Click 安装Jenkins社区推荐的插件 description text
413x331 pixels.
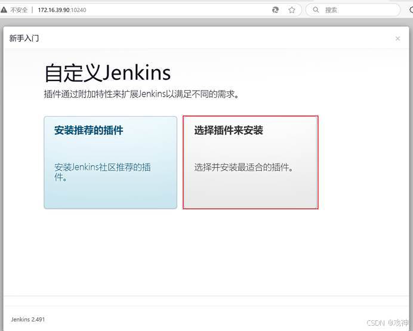(x=103, y=172)
